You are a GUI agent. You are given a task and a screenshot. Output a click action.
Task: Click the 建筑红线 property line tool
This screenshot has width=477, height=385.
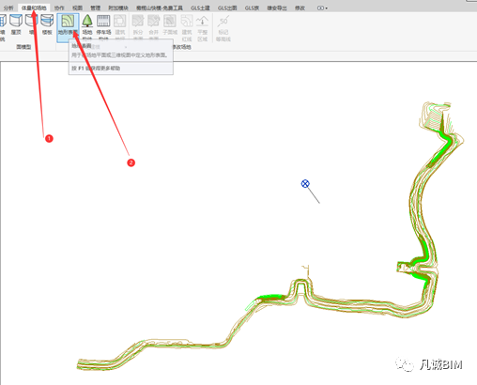[187, 27]
